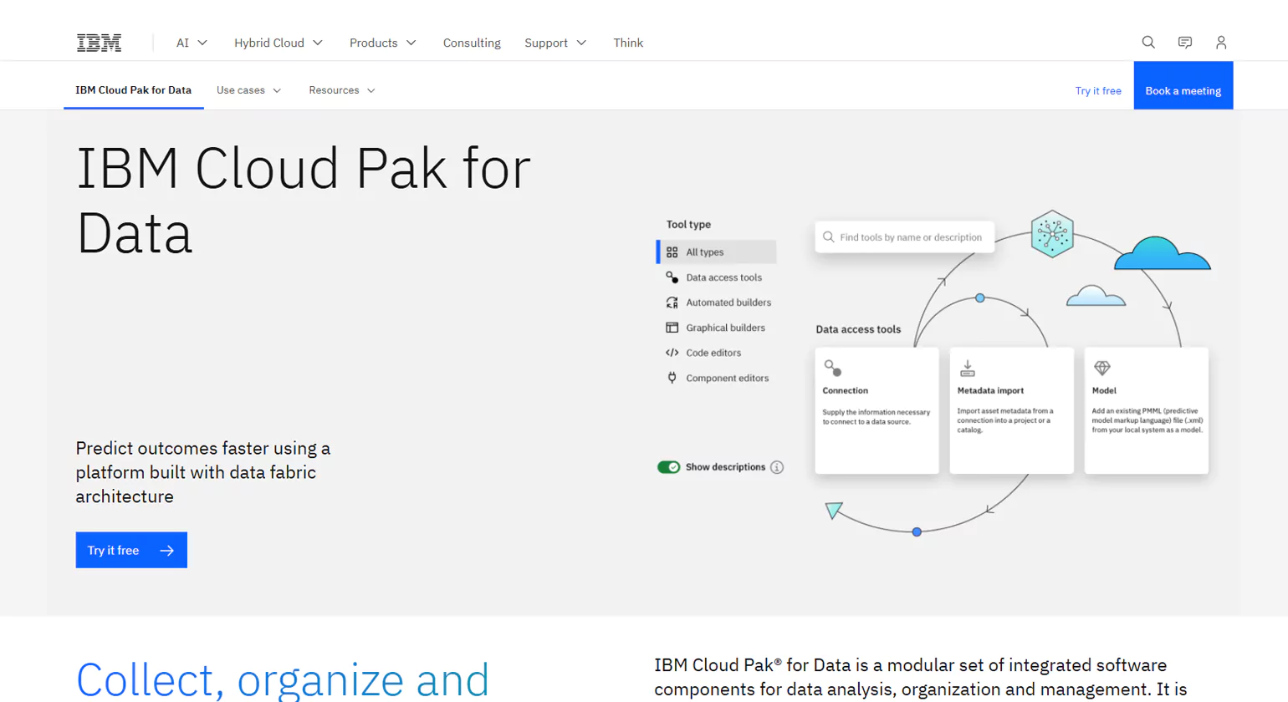The height and width of the screenshot is (702, 1288).
Task: Click the Model tool icon
Action: (x=1102, y=366)
